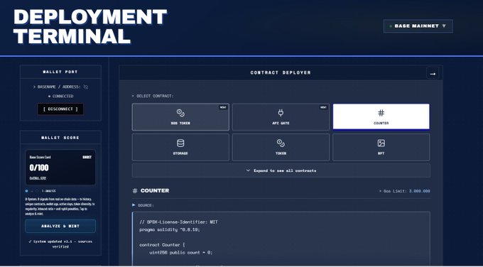
Task: Click the hash icon beside Counter heading
Action: point(135,191)
